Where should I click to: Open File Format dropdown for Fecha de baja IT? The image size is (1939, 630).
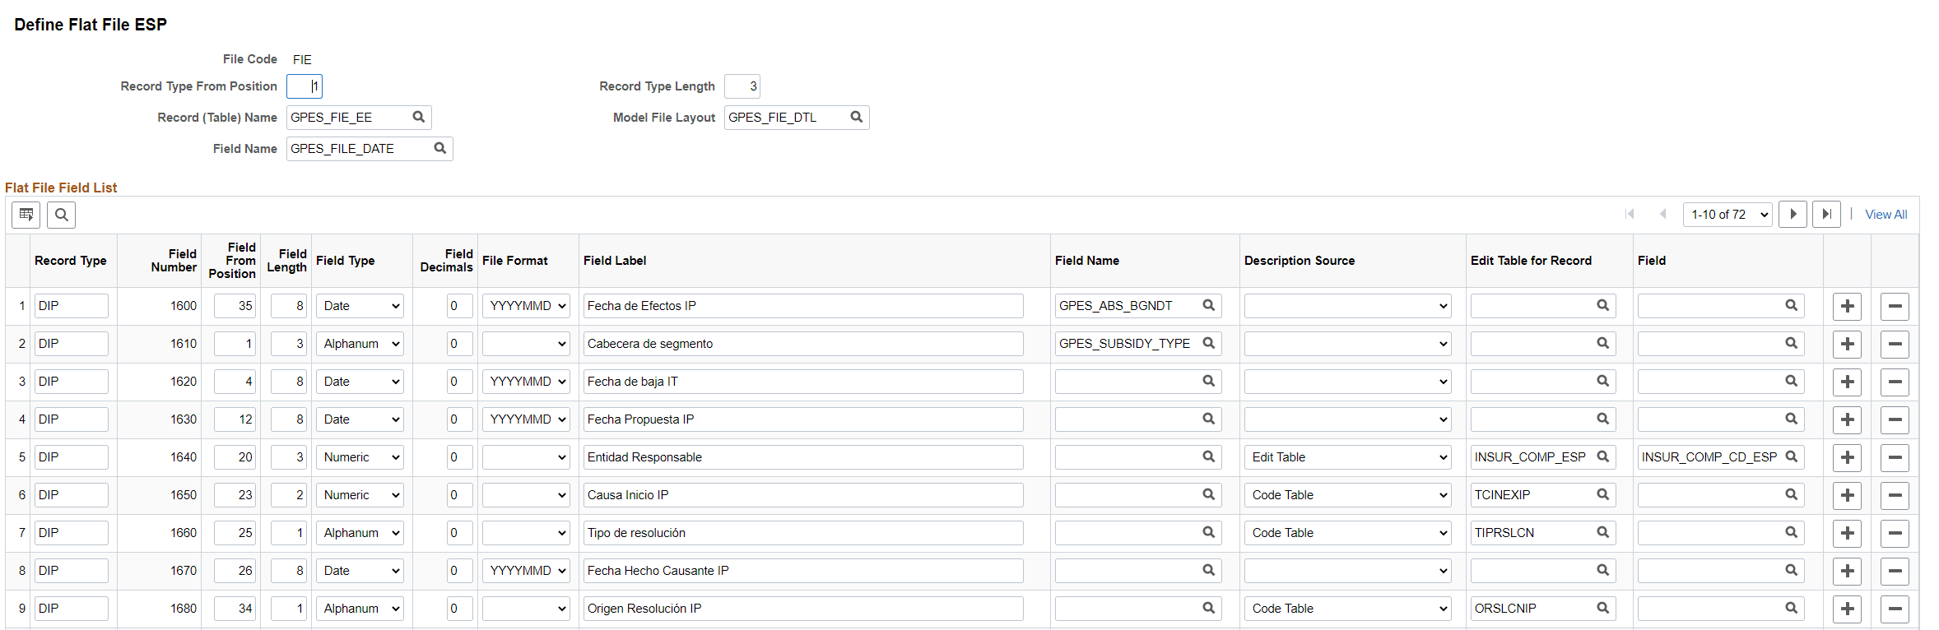click(526, 382)
